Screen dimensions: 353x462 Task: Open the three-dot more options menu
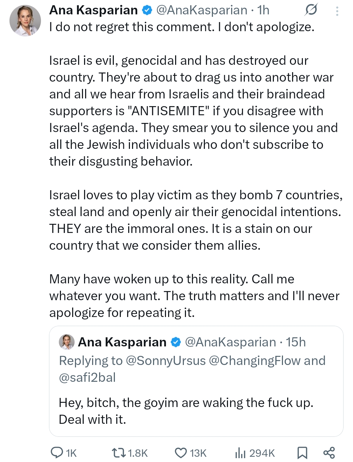[x=337, y=11]
